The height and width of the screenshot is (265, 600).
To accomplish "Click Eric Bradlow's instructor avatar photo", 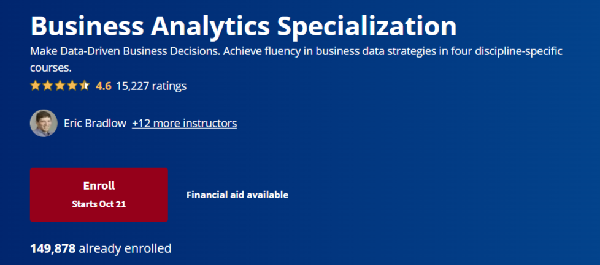I will pyautogui.click(x=44, y=124).
